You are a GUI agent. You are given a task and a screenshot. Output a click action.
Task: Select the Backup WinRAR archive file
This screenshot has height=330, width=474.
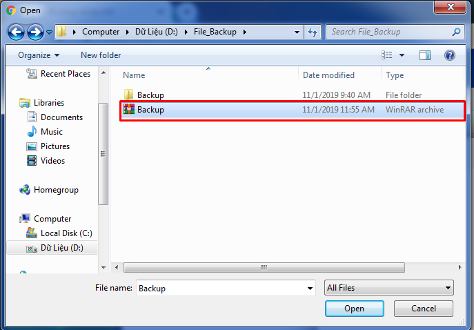pyautogui.click(x=293, y=110)
